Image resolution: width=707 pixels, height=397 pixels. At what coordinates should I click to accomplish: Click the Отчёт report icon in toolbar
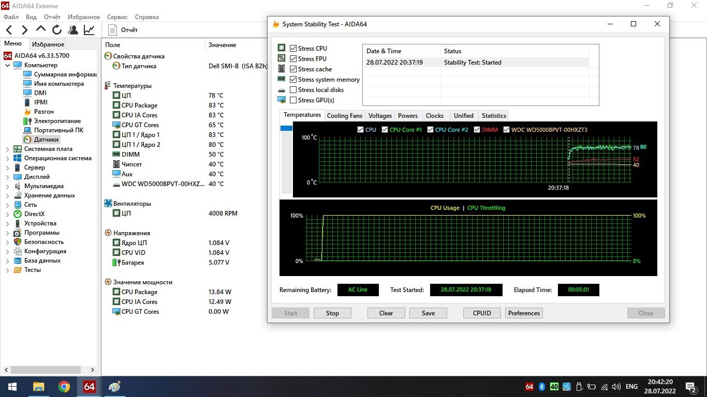(x=113, y=30)
